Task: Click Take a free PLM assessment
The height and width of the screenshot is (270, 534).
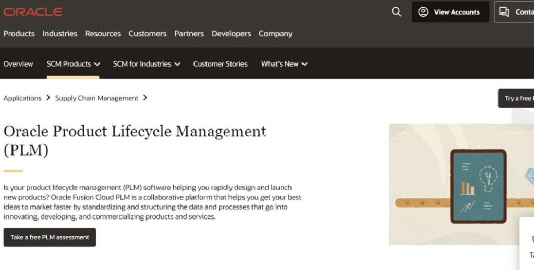Action: [x=50, y=237]
